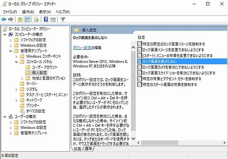Select the プリンター tree item

click(33, 106)
